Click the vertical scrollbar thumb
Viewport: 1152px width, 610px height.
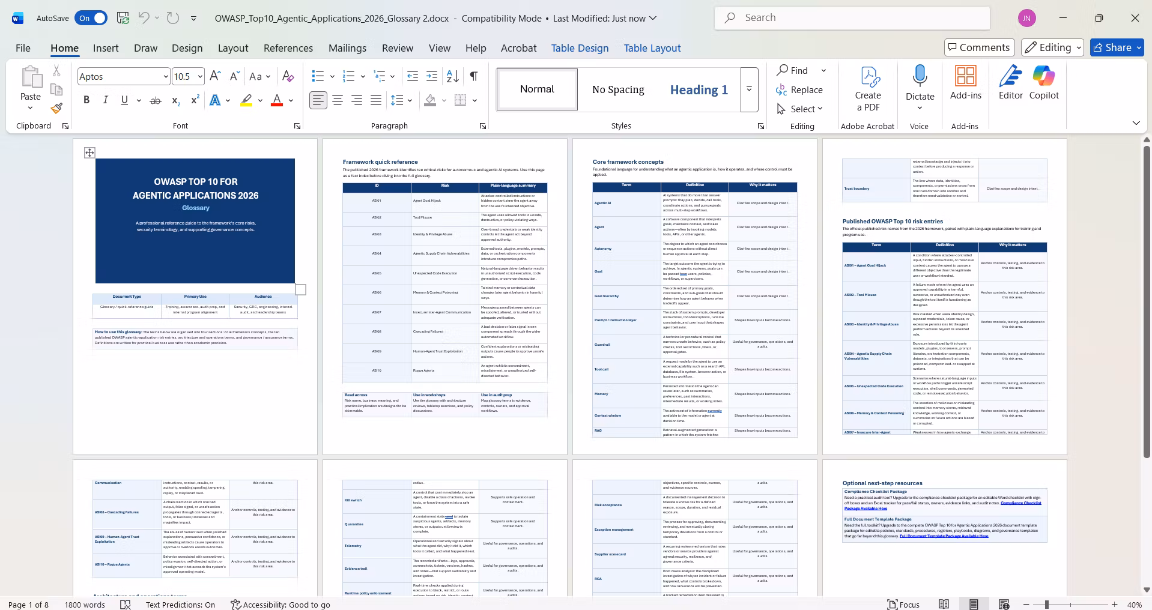point(1146,301)
